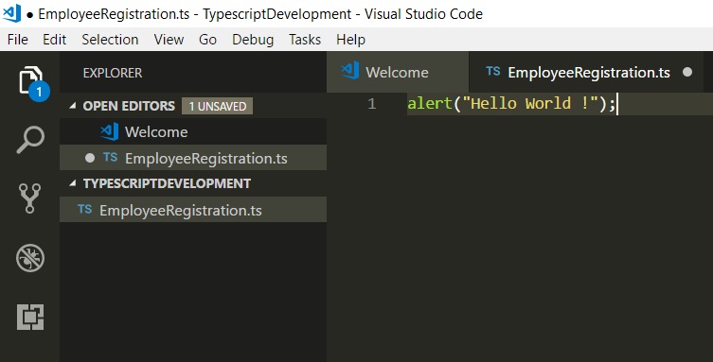Switch to the Welcome tab
This screenshot has height=362, width=713.
398,72
